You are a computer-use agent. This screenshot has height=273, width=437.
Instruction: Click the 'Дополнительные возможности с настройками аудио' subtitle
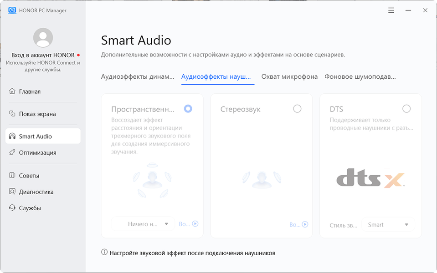click(x=223, y=55)
